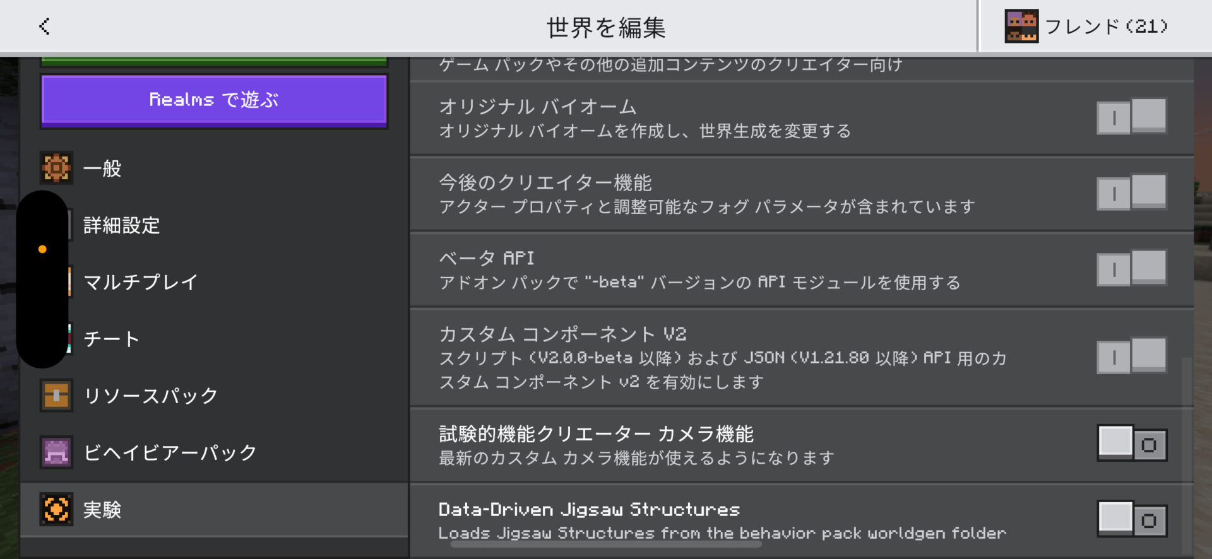
Task: Toggle 今後のクリエイター機能 switch
Action: (x=1131, y=192)
